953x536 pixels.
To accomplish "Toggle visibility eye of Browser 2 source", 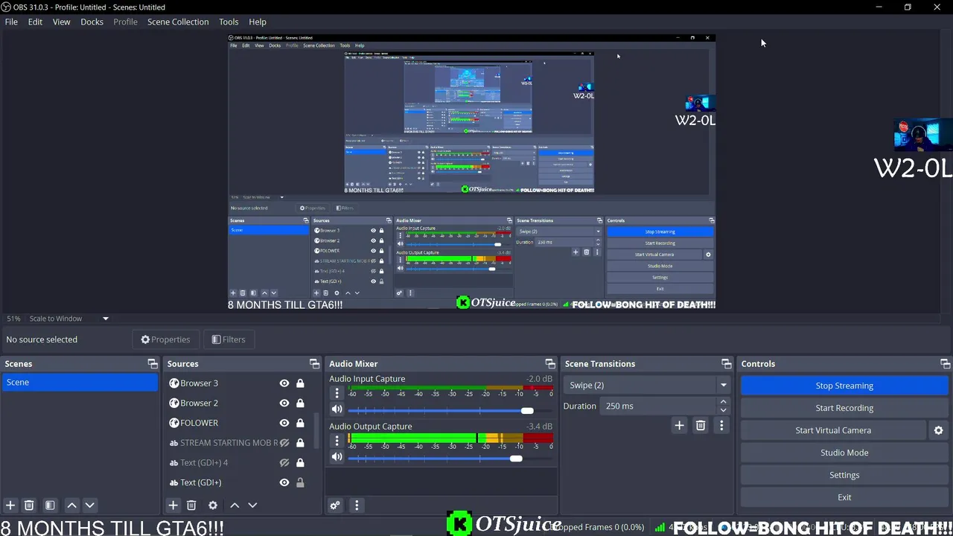I will pyautogui.click(x=284, y=403).
